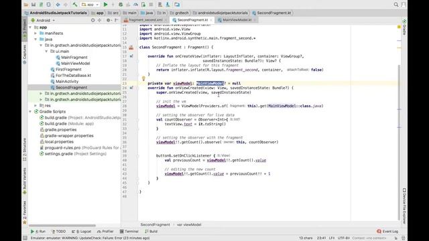Click the Search Everywhere magnifier icon

[x=396, y=5]
